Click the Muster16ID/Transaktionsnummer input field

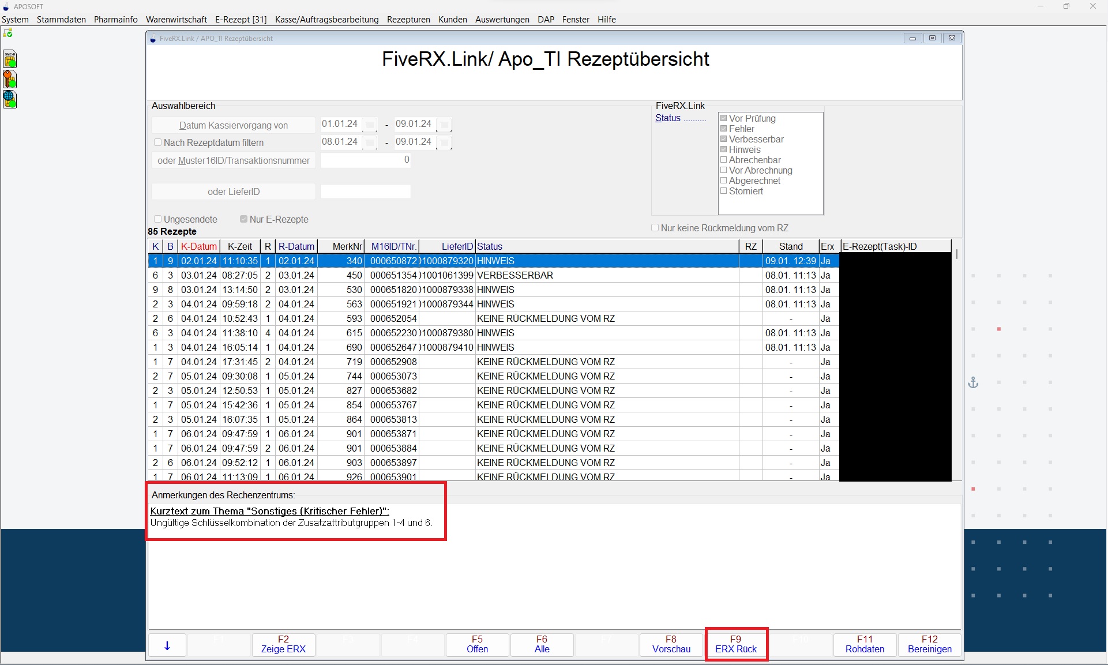(365, 160)
